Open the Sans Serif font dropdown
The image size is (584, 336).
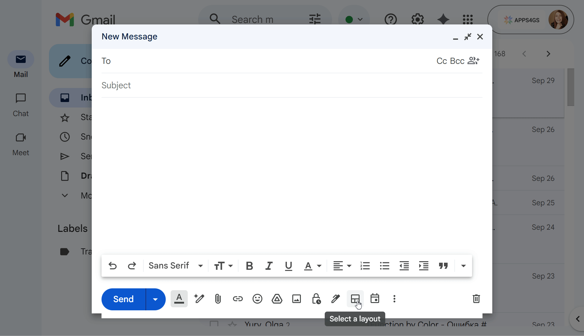[176, 266]
